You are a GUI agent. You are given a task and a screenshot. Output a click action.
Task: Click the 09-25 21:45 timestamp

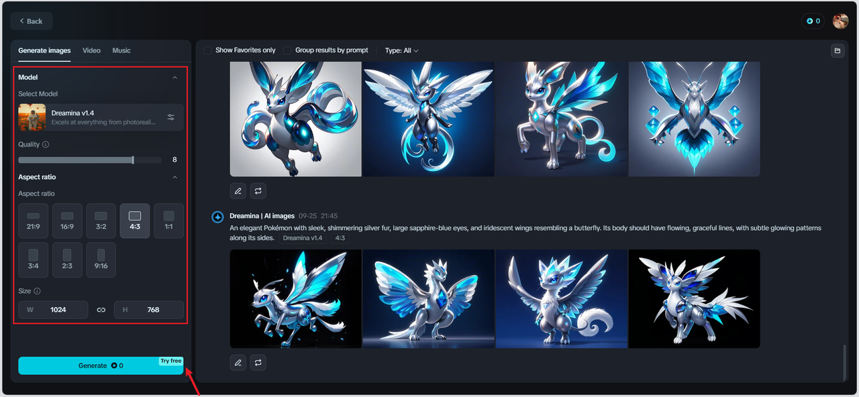click(318, 216)
